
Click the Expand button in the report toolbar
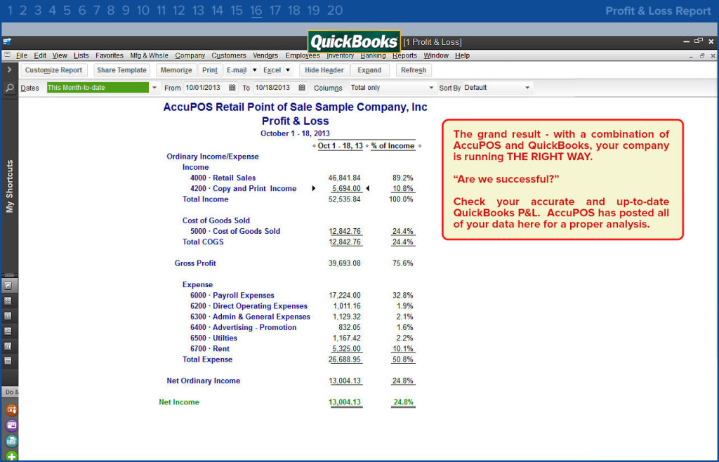(x=369, y=70)
